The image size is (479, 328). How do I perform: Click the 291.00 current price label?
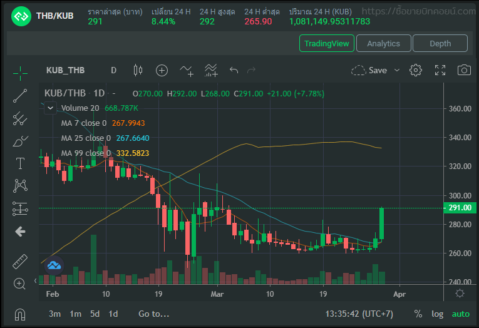tap(460, 208)
